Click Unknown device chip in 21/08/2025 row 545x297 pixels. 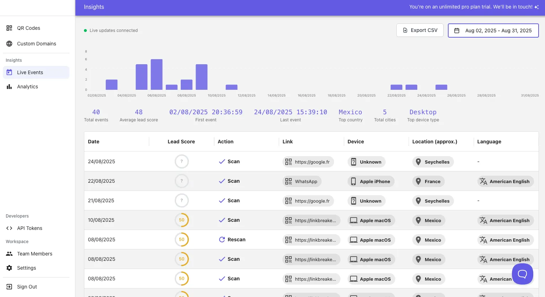point(366,201)
